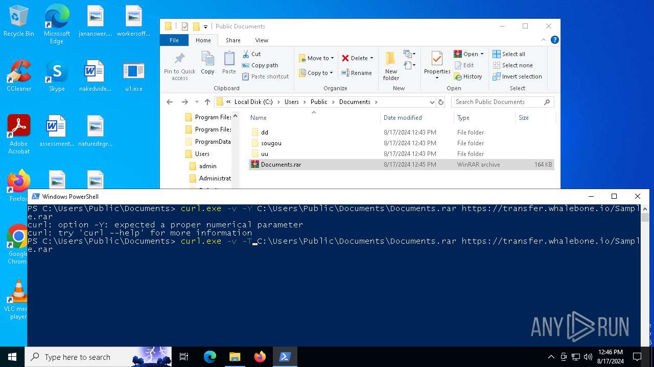Viewport: 654px width, 367px height.
Task: Click Paste shortcut in ribbon
Action: [x=265, y=76]
